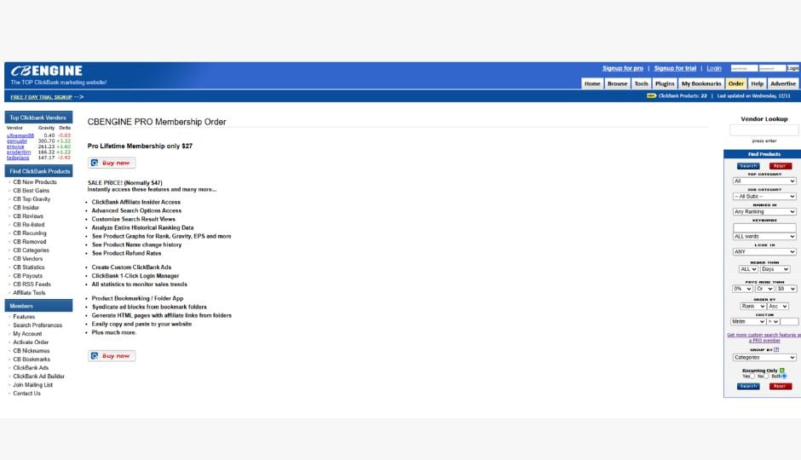Open the Order By Rank dropdown
801x460 pixels.
click(x=753, y=307)
